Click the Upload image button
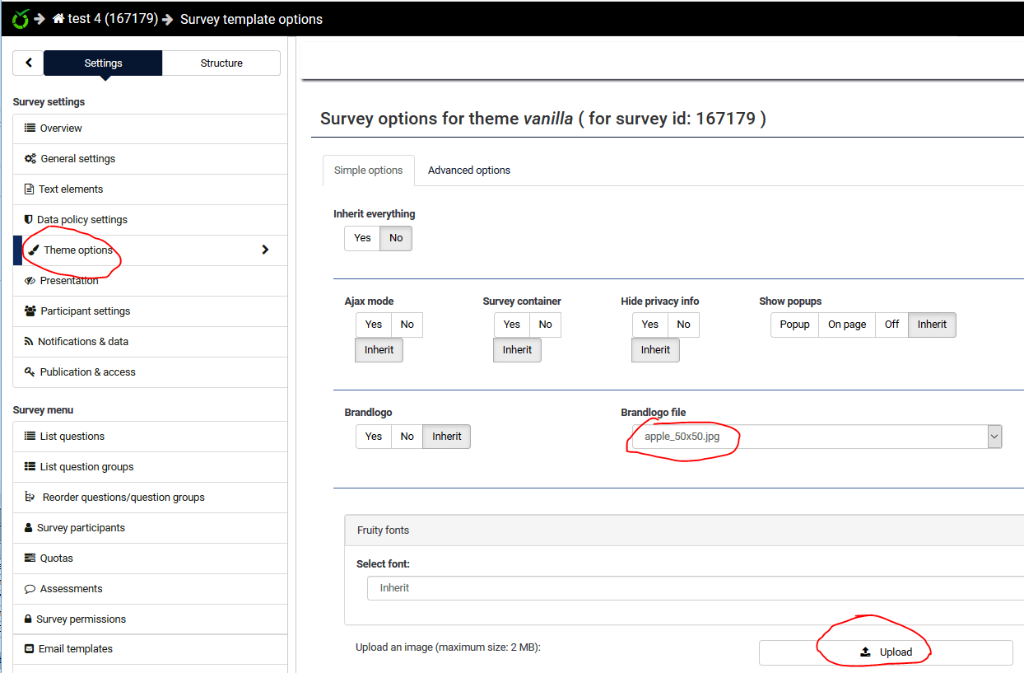The height and width of the screenshot is (673, 1024). pyautogui.click(x=886, y=652)
